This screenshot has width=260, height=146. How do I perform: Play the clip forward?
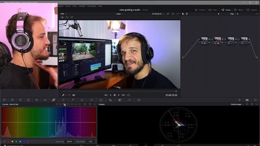pyautogui.click(x=119, y=95)
